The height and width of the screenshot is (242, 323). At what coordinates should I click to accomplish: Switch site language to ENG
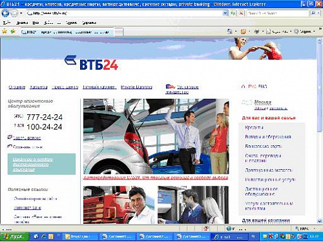[x=262, y=86]
